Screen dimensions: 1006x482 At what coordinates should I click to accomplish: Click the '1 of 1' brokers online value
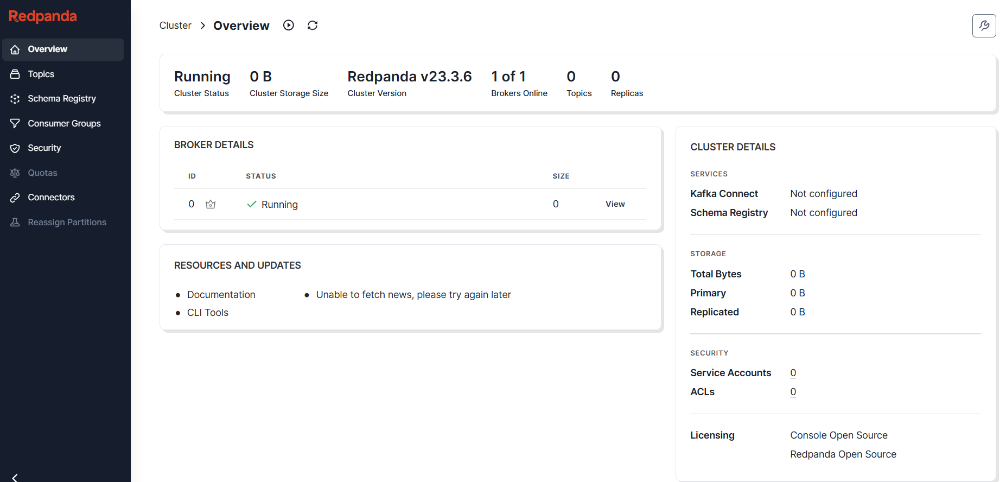(508, 77)
